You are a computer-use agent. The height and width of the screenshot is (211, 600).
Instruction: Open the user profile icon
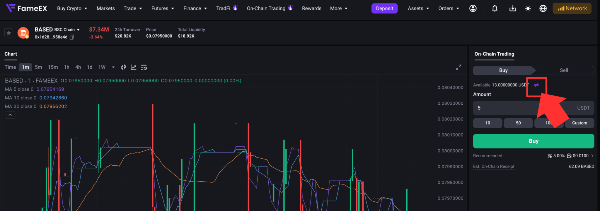coord(473,8)
